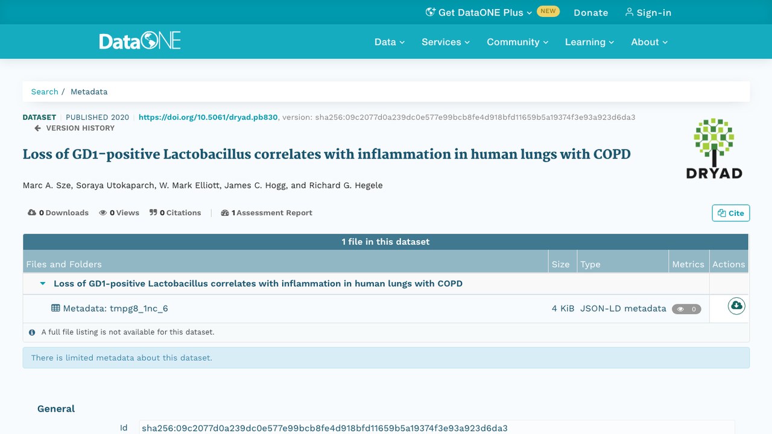Click the Sign-in link text
The width and height of the screenshot is (772, 434).
[x=654, y=13]
